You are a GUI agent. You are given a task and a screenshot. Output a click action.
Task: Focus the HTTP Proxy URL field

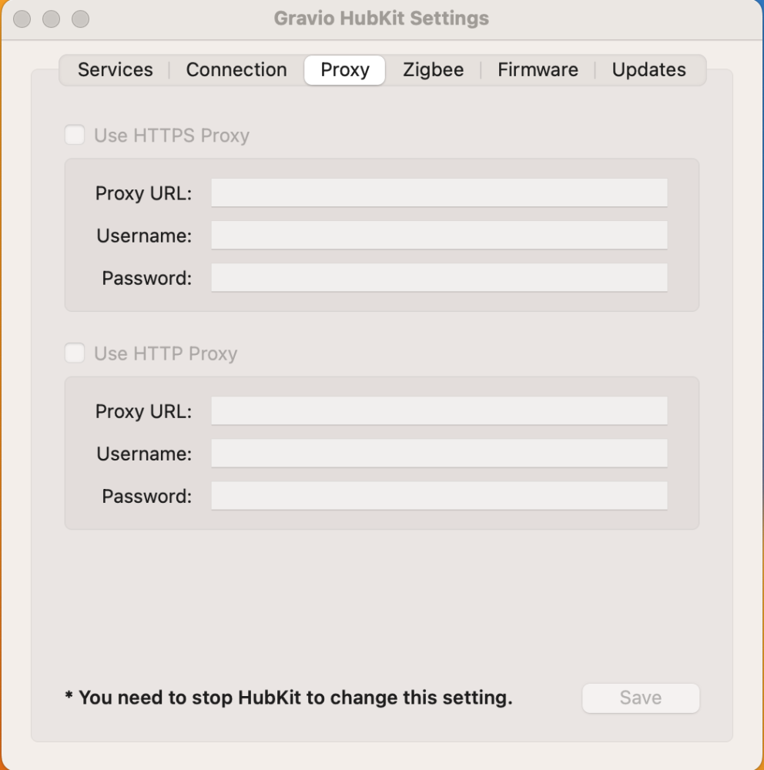point(439,410)
